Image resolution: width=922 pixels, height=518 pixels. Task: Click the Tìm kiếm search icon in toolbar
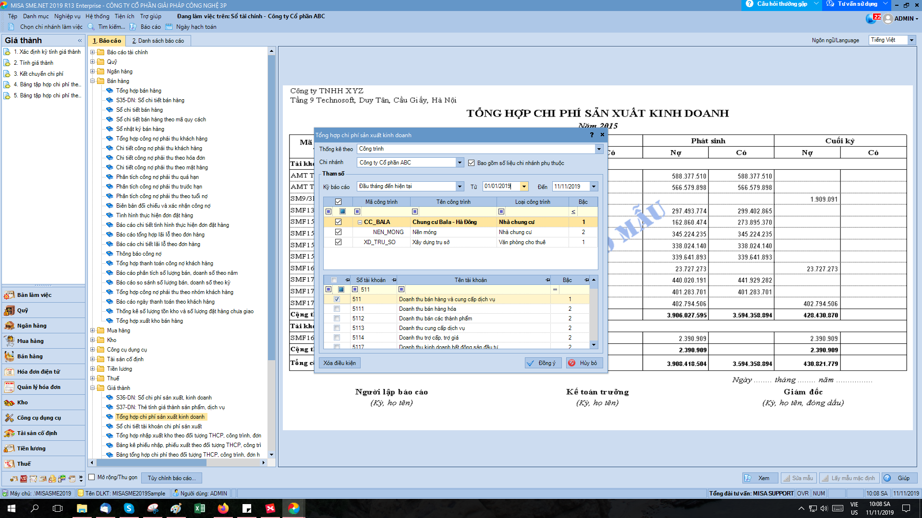(91, 27)
